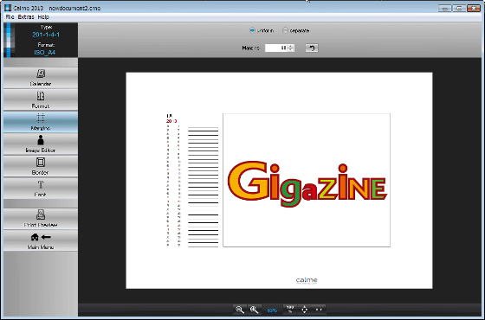The image size is (485, 320).
Task: Reset margins with the undo arrow button
Action: (312, 48)
